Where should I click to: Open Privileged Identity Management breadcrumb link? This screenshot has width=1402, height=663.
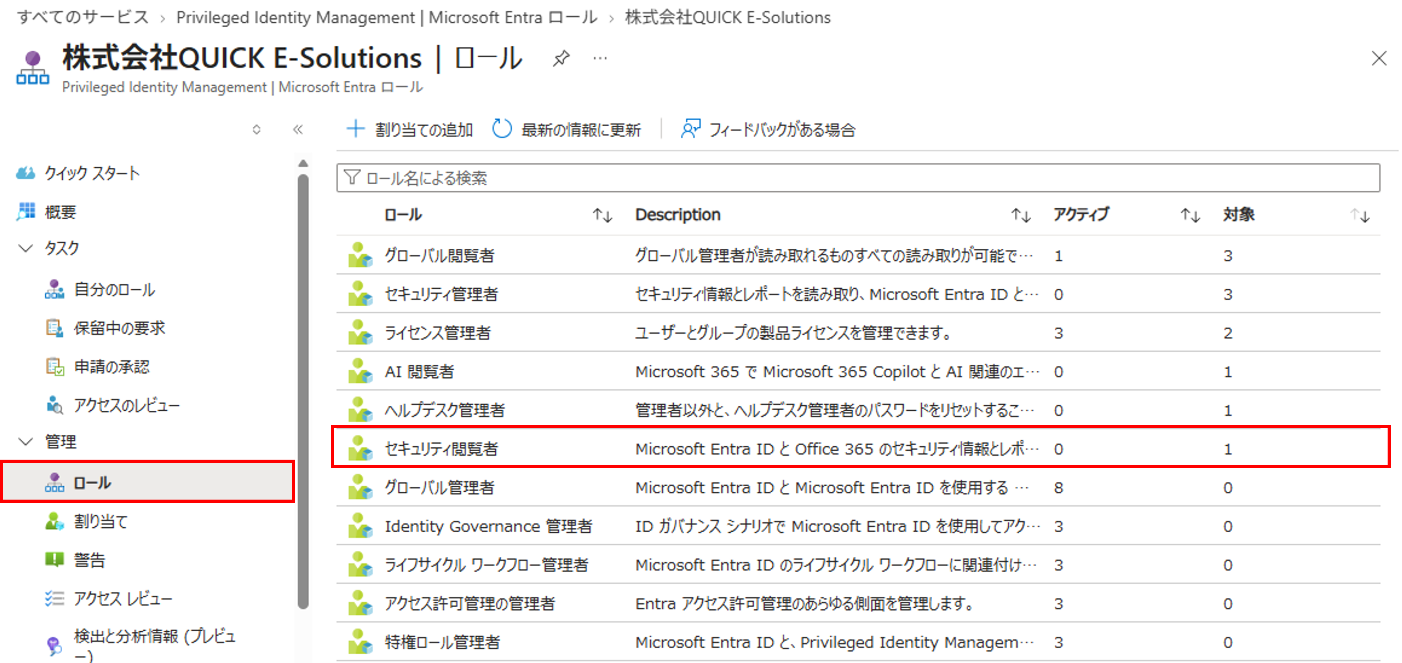(x=387, y=17)
